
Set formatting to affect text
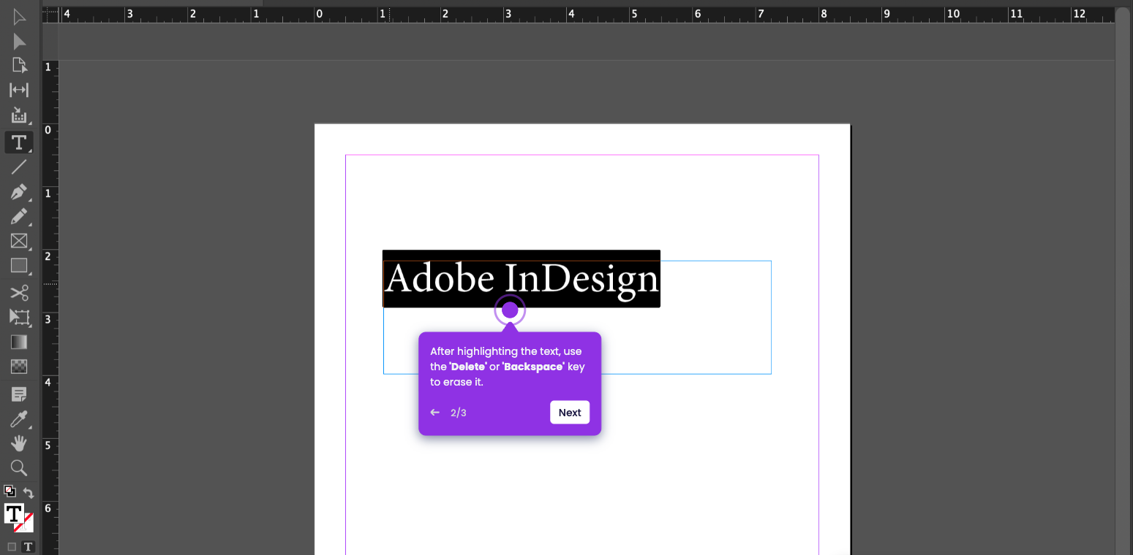(x=29, y=546)
